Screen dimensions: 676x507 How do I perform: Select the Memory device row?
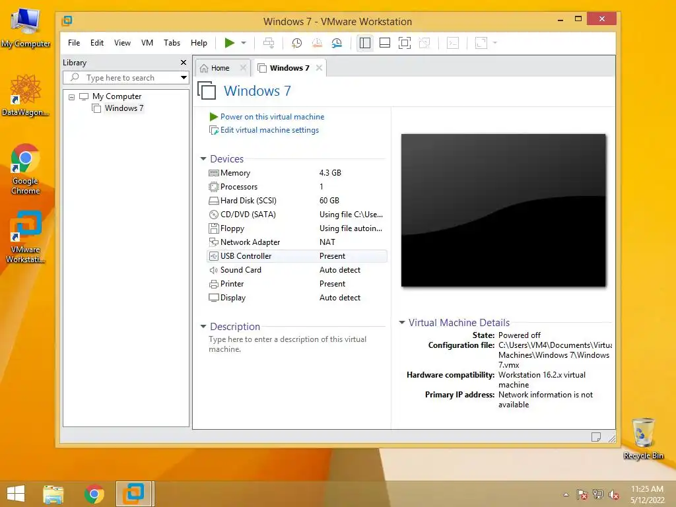tap(297, 173)
